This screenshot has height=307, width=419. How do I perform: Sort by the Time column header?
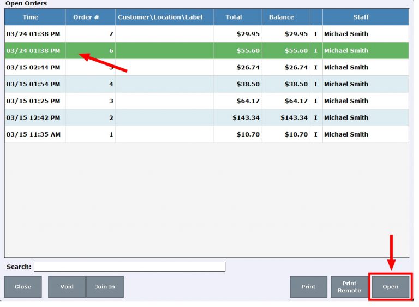pos(35,17)
